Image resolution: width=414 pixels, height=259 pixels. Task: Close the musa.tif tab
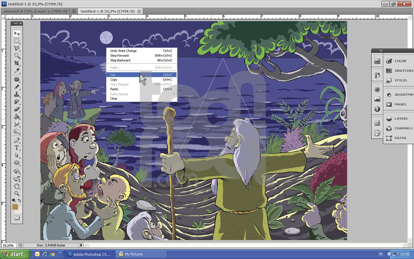[x=74, y=11]
